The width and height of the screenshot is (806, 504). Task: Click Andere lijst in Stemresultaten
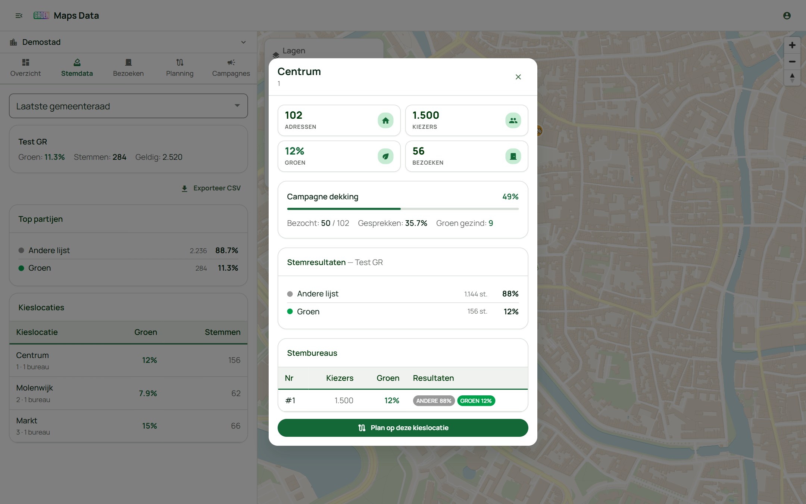[x=403, y=294]
